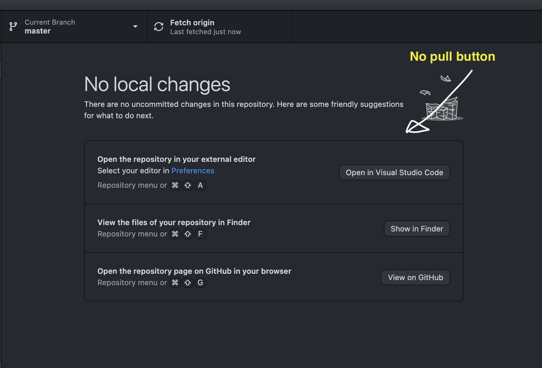
Task: Click the circular refresh icon for Fetch origin
Action: click(159, 27)
